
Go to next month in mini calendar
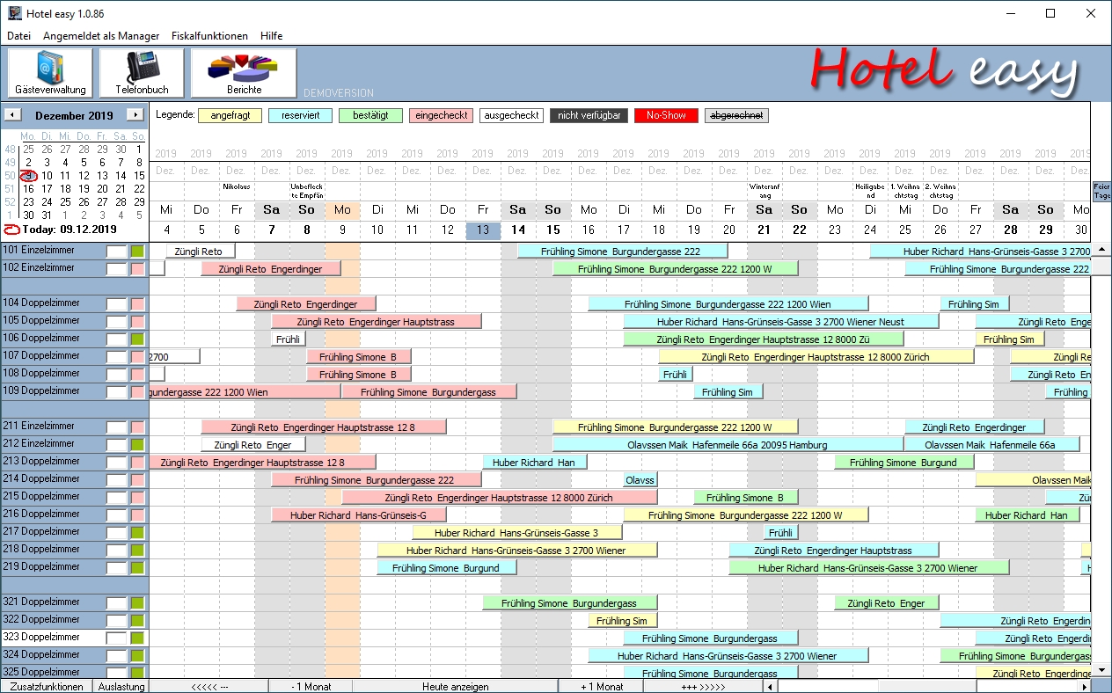pyautogui.click(x=135, y=115)
